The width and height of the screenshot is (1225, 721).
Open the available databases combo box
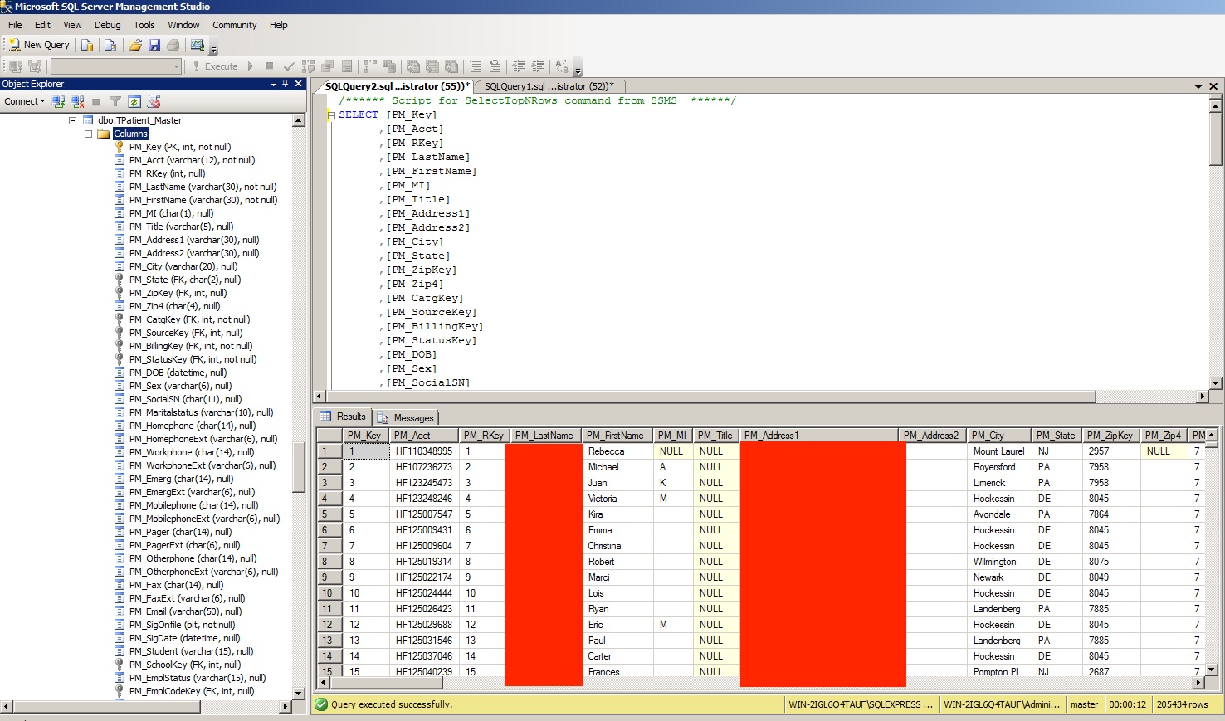tap(115, 66)
